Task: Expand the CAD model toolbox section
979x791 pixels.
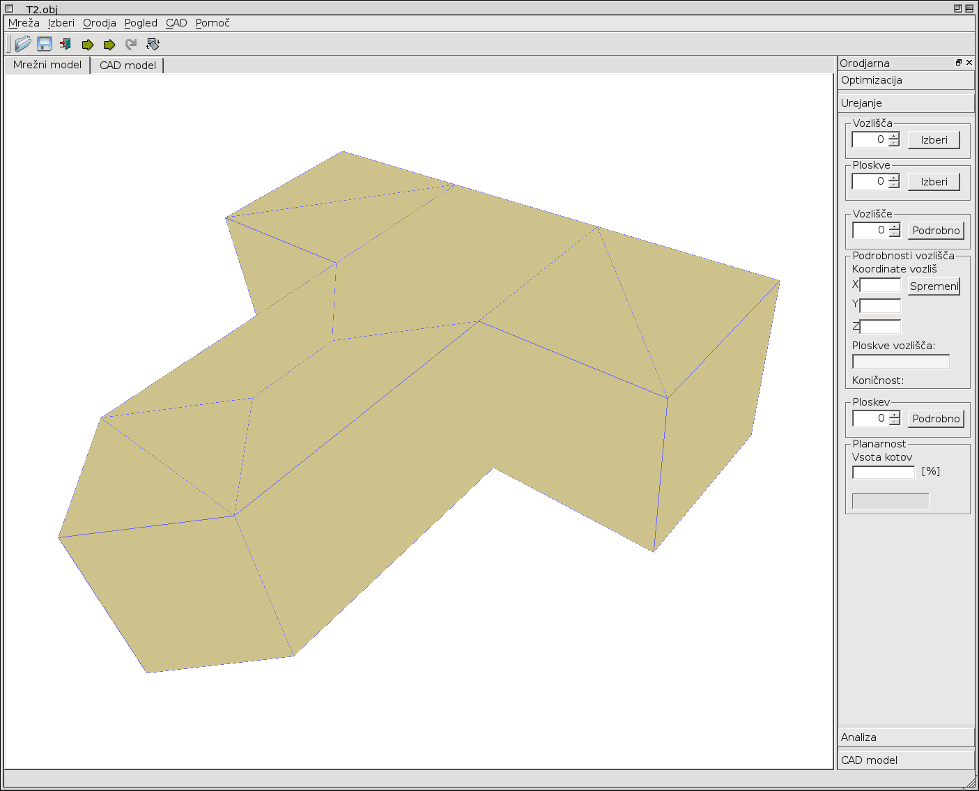Action: [x=905, y=760]
